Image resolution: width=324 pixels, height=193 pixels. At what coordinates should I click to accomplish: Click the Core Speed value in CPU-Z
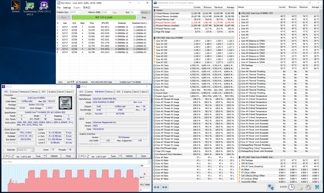[26, 133]
